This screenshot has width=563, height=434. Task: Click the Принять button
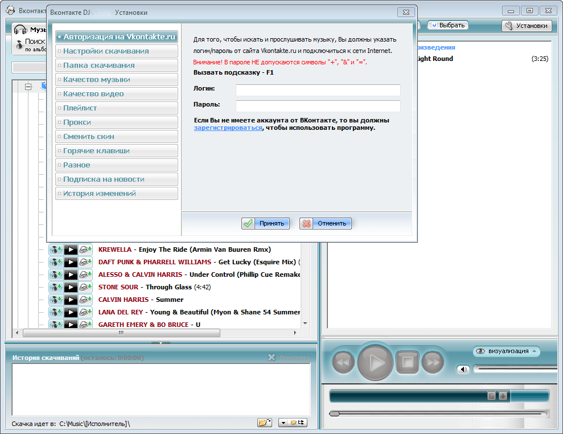tap(265, 223)
